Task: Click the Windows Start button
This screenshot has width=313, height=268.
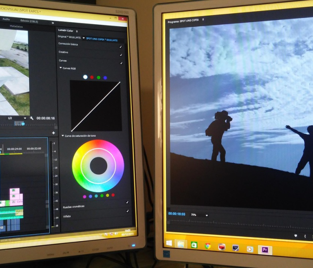Action: click(169, 243)
